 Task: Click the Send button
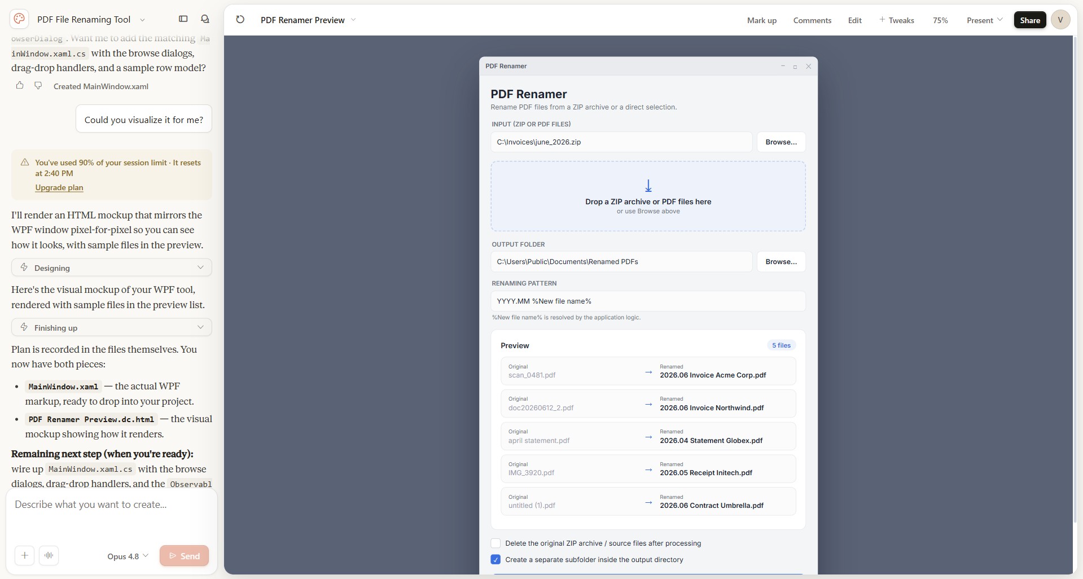pos(184,556)
